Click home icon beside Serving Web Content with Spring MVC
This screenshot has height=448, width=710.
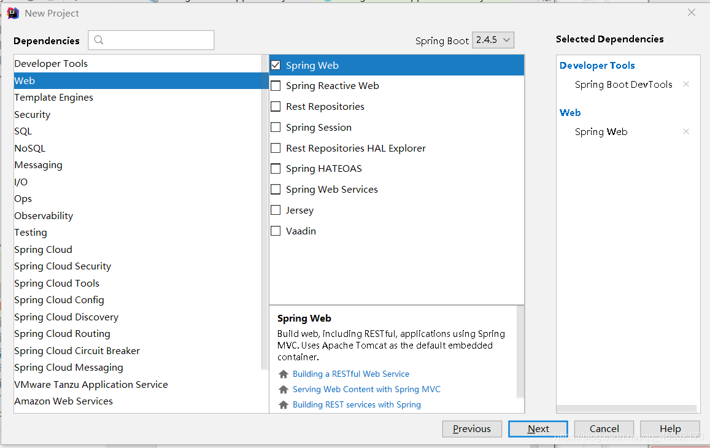[284, 390]
